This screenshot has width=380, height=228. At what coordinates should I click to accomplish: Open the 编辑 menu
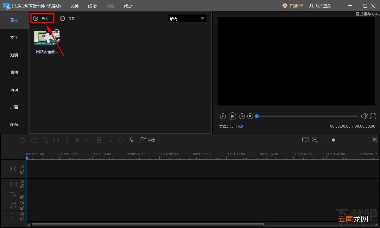pyautogui.click(x=92, y=6)
